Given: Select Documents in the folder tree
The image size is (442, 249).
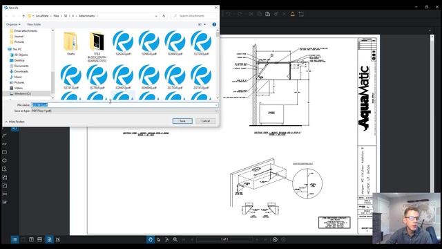Looking at the screenshot, I should [x=21, y=66].
